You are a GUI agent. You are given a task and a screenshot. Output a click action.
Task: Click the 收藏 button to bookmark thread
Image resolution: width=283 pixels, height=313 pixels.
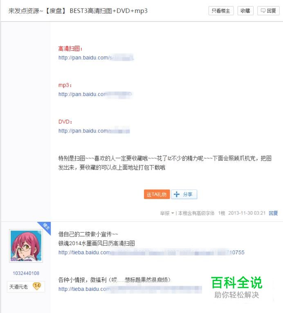[245, 11]
